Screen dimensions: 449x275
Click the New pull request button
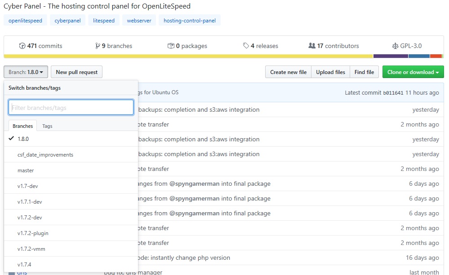click(76, 72)
